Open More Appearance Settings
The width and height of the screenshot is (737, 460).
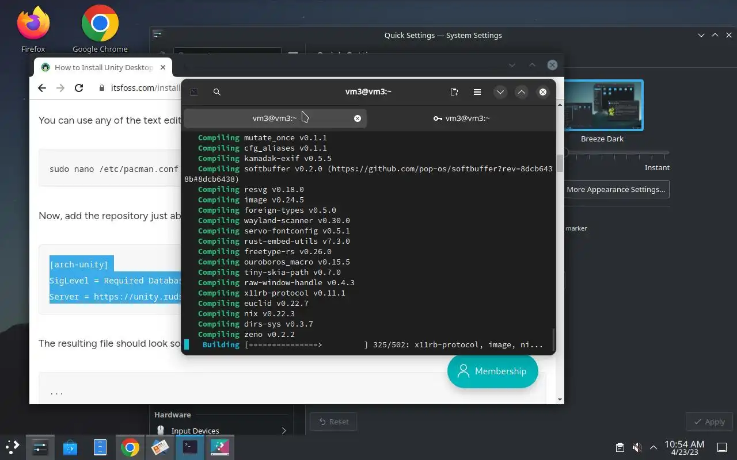[616, 189]
